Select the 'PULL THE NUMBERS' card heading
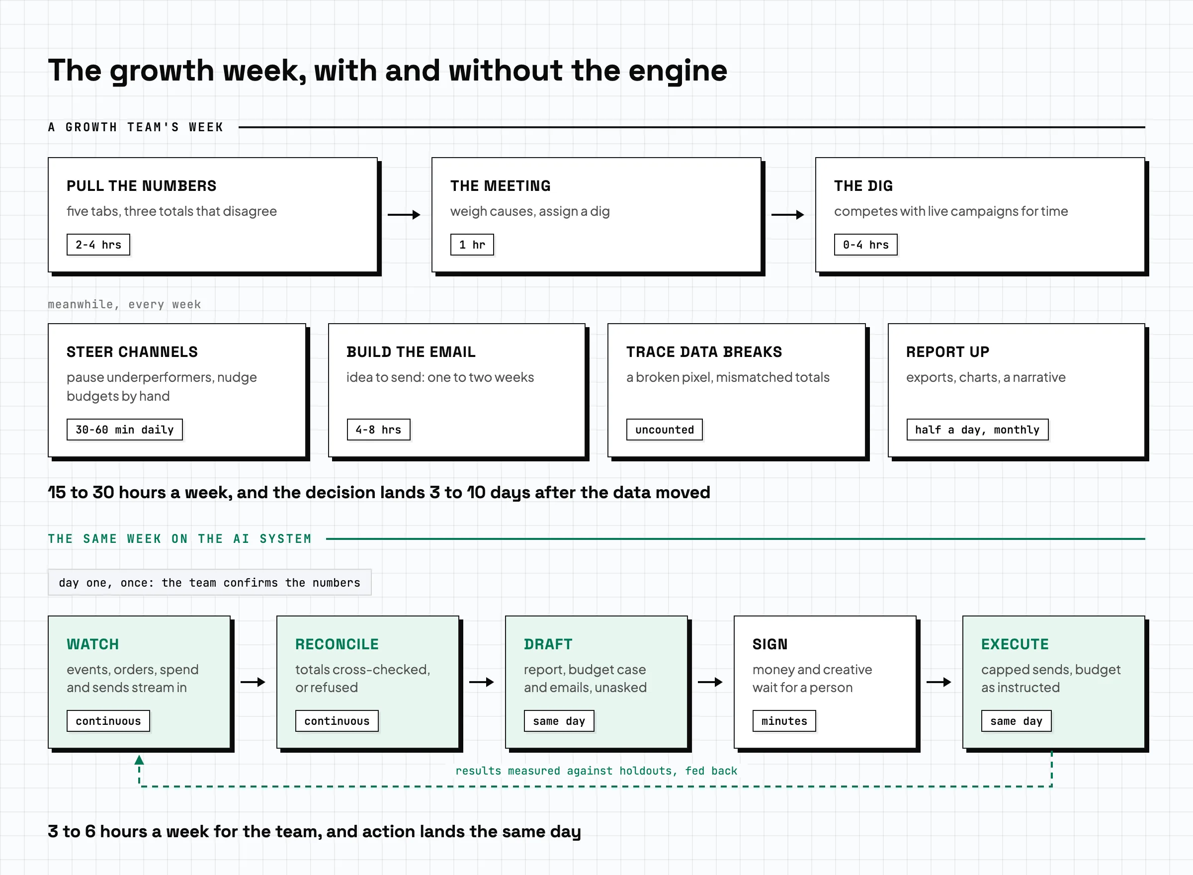 coord(141,186)
